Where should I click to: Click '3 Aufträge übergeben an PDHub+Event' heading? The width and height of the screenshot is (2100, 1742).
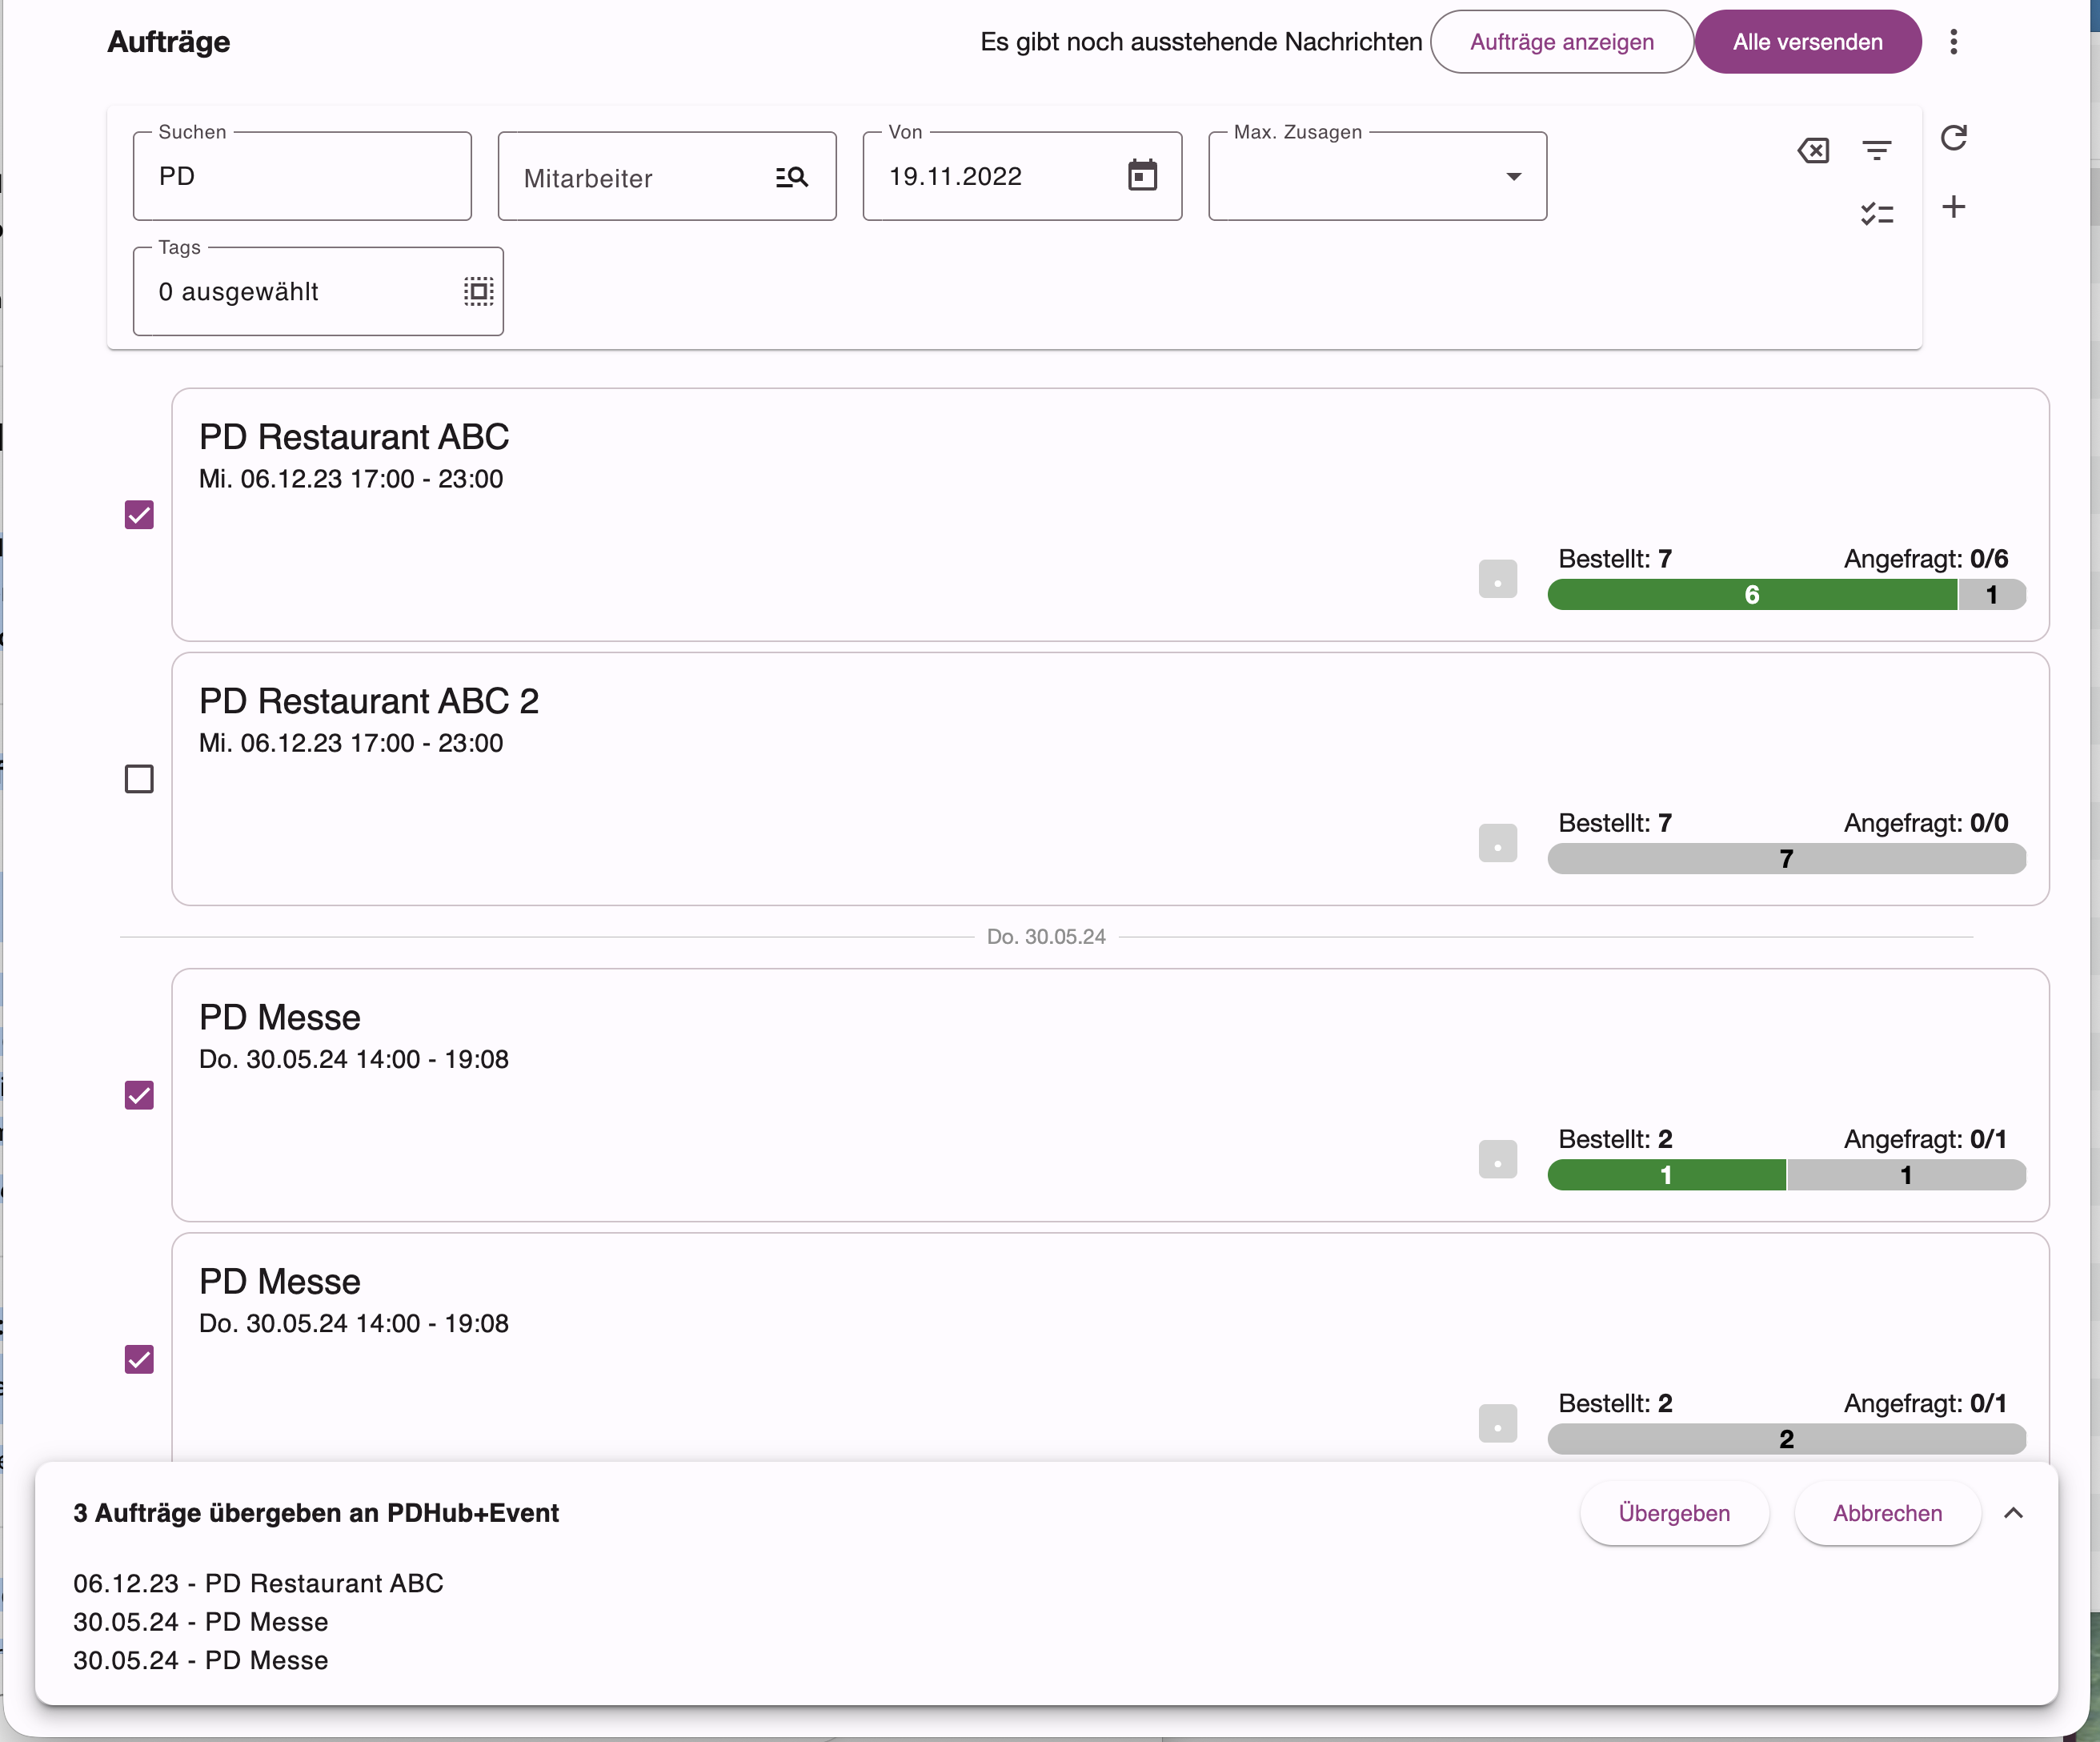pyautogui.click(x=316, y=1513)
